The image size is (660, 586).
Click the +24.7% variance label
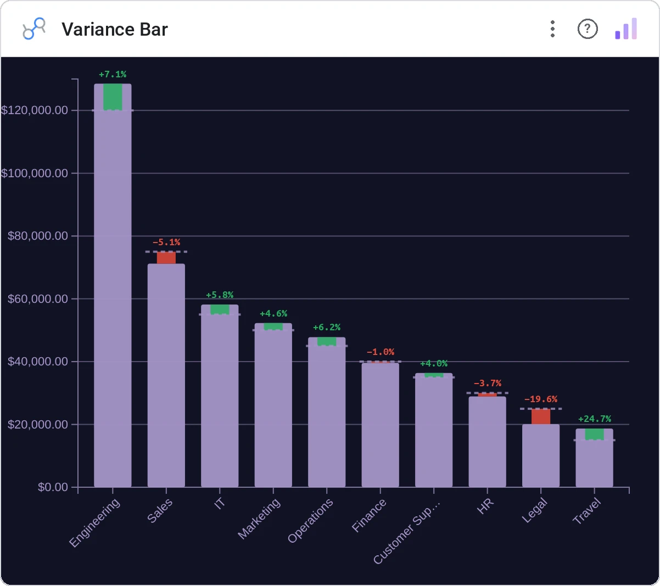[x=595, y=419]
